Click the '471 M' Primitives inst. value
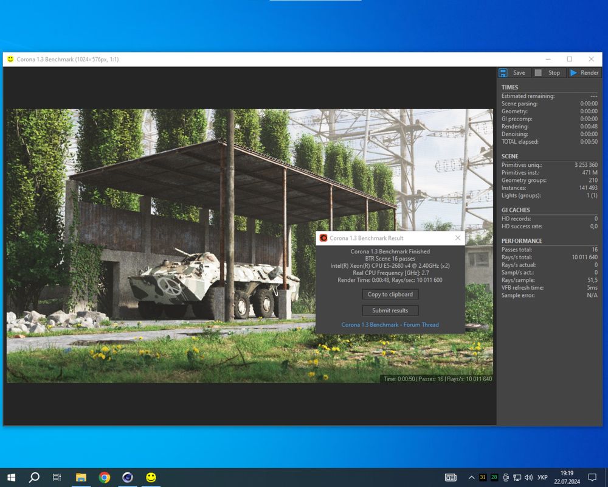Image resolution: width=608 pixels, height=487 pixels. coord(589,172)
